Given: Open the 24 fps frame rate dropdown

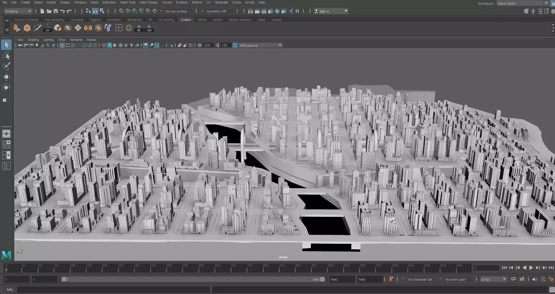Looking at the screenshot, I should coord(493,279).
